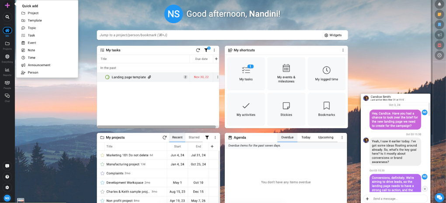Open the My logged time shortcut
Image resolution: width=446 pixels, height=203 pixels.
(327, 73)
